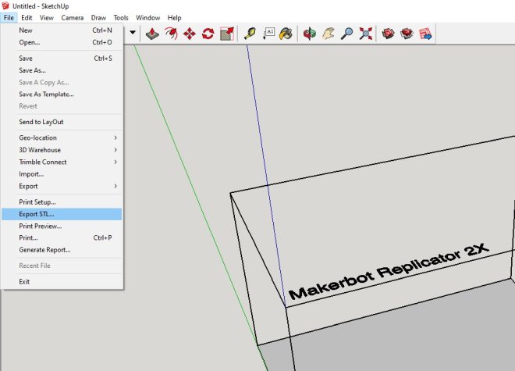Select the Paint Bucket tool
The width and height of the screenshot is (515, 371).
286,34
